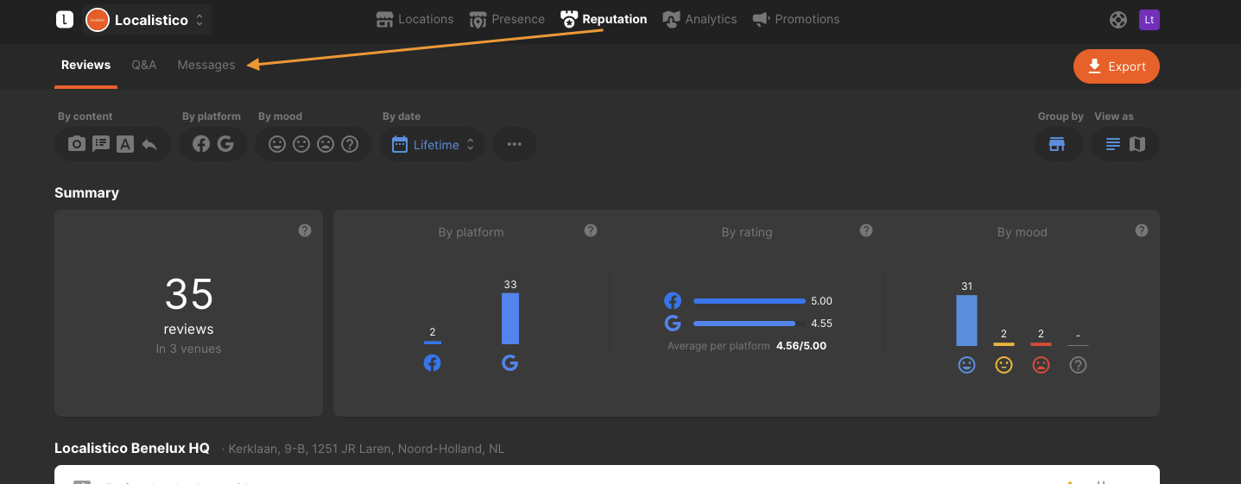Go to the Analytics section

click(700, 19)
